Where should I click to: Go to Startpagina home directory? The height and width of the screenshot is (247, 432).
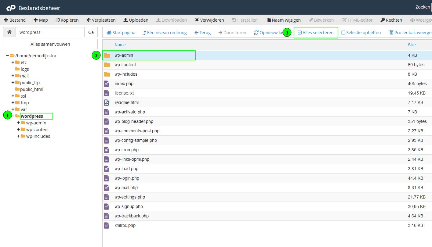point(121,33)
